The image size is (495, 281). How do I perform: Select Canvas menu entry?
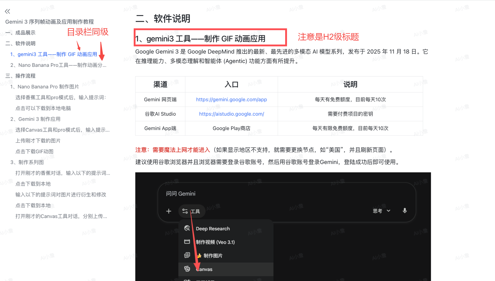226,269
